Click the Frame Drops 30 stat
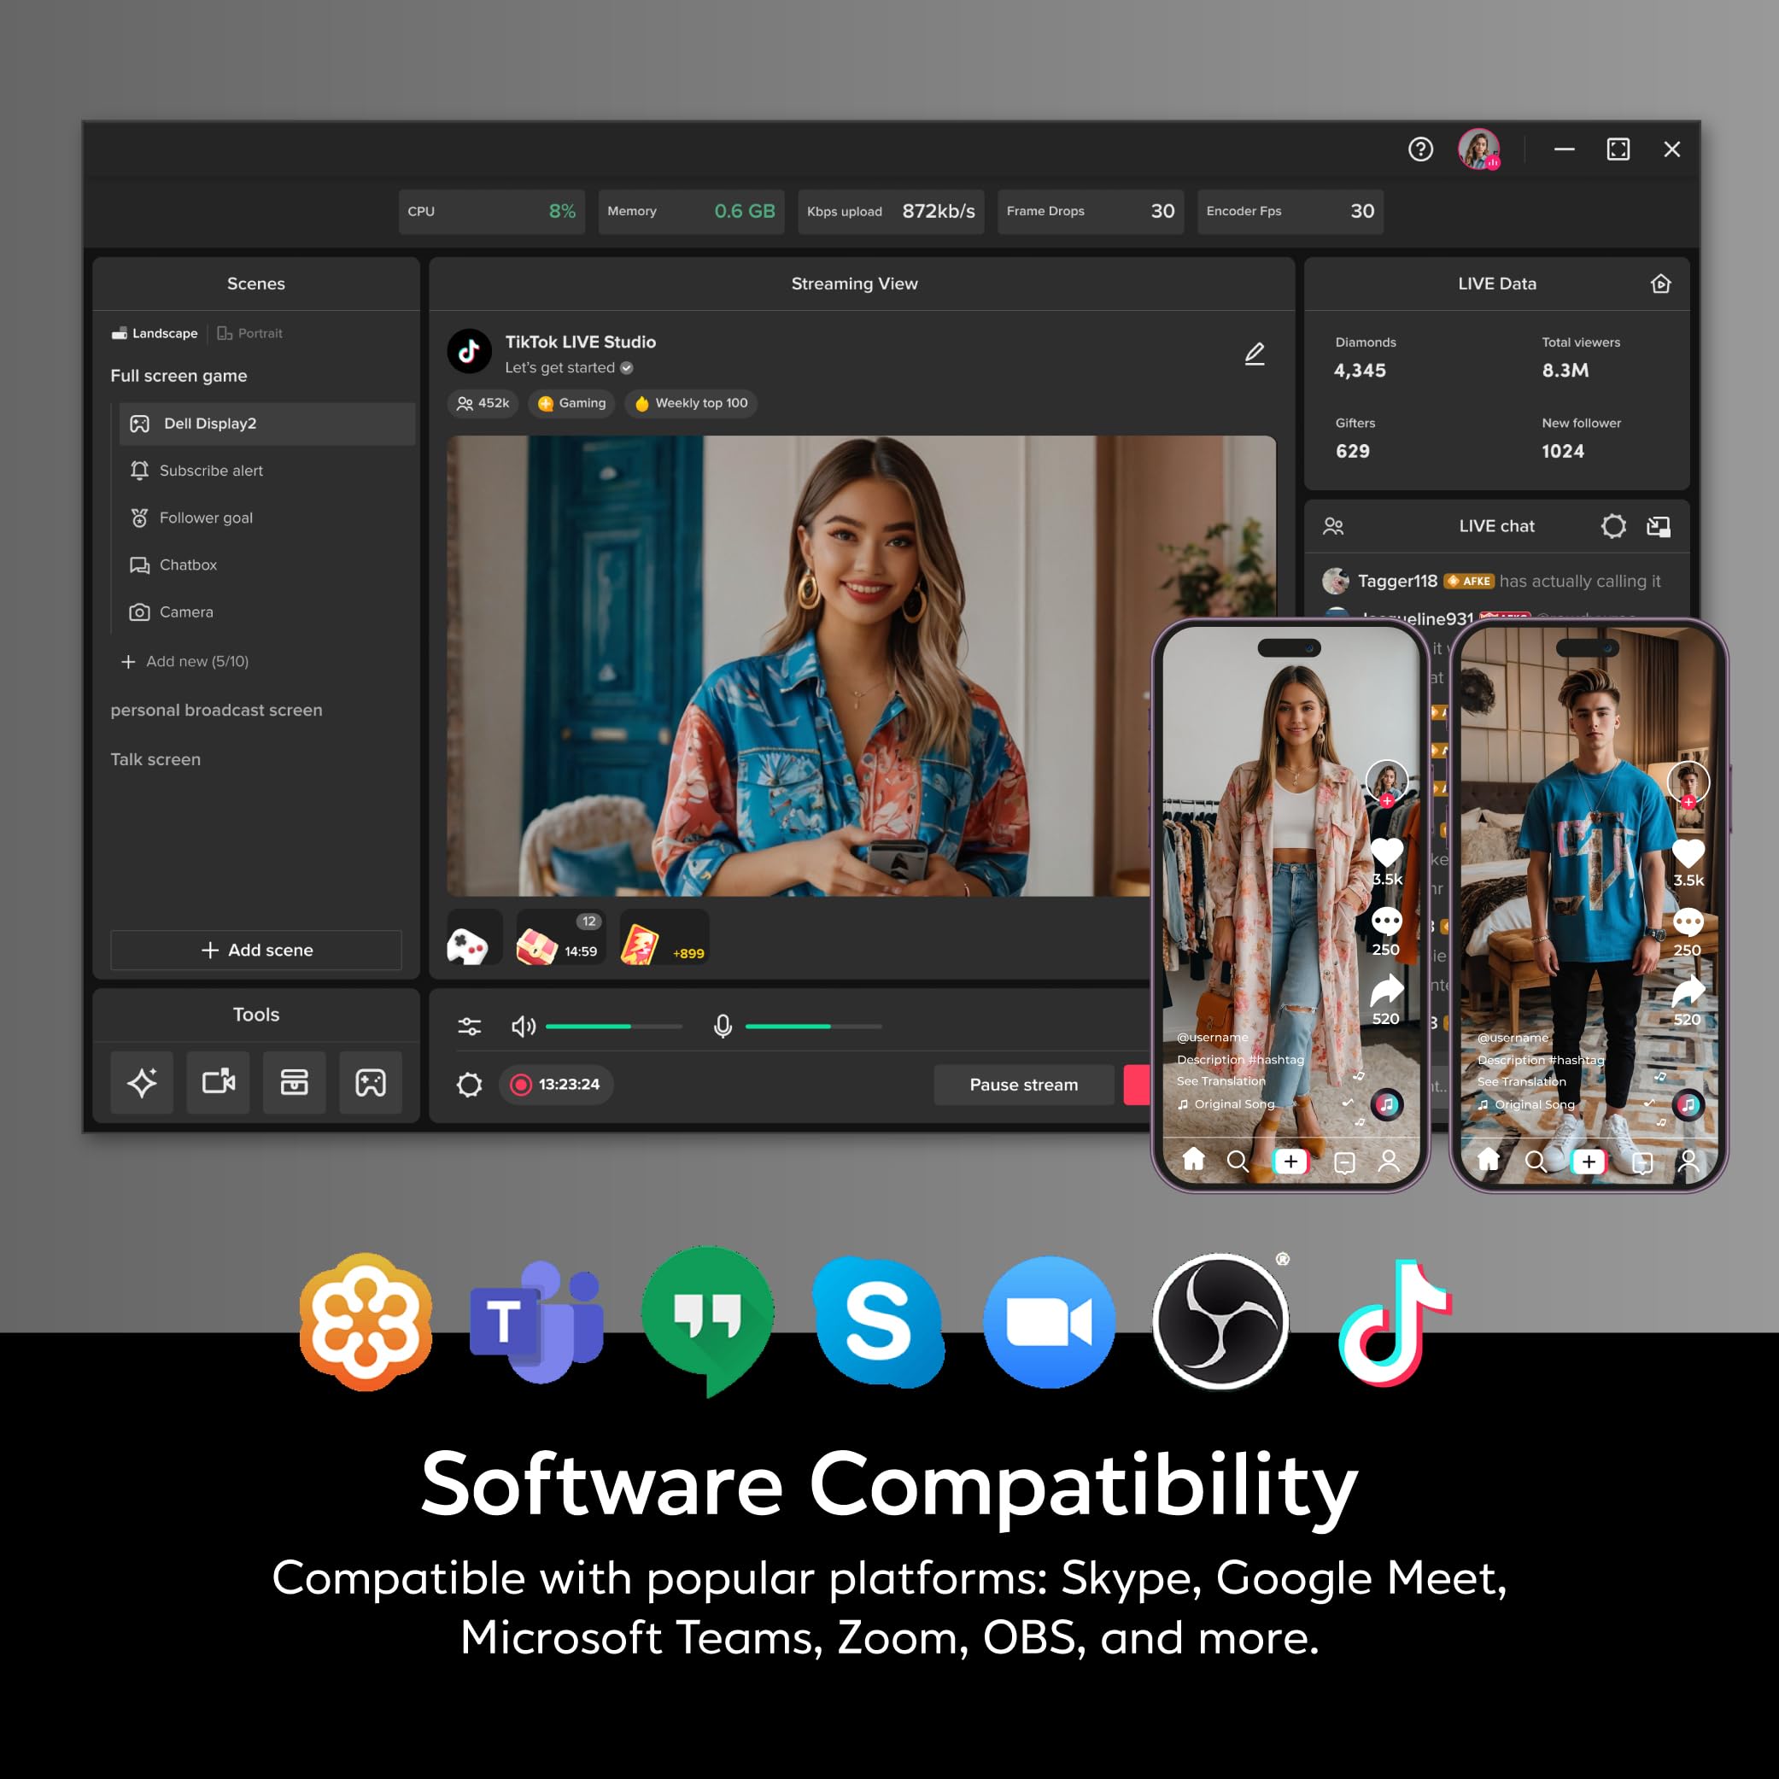The height and width of the screenshot is (1779, 1779). (1091, 211)
